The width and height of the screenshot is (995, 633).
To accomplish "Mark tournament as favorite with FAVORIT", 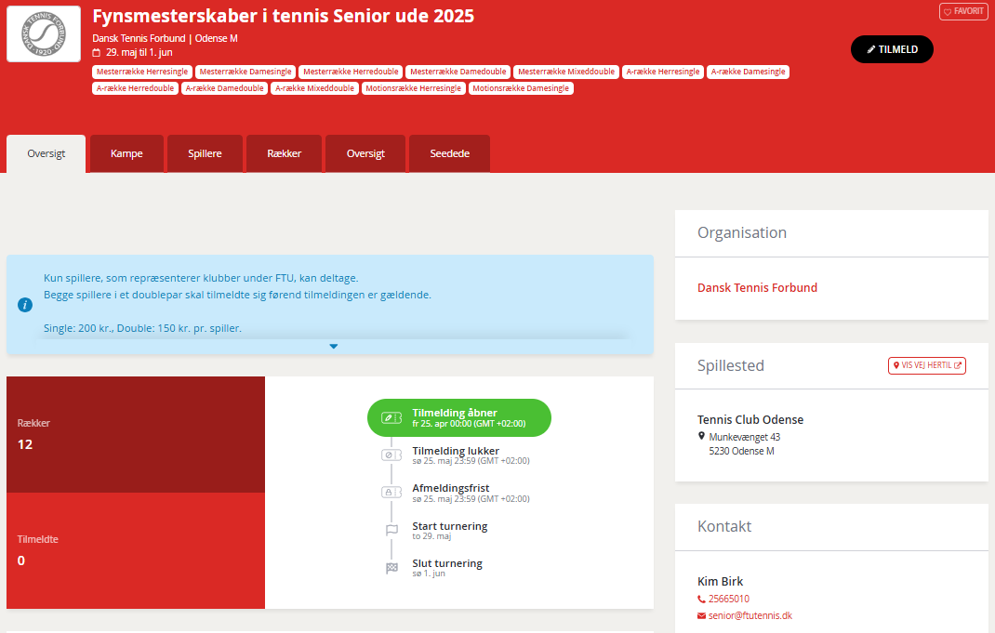I will click(963, 11).
